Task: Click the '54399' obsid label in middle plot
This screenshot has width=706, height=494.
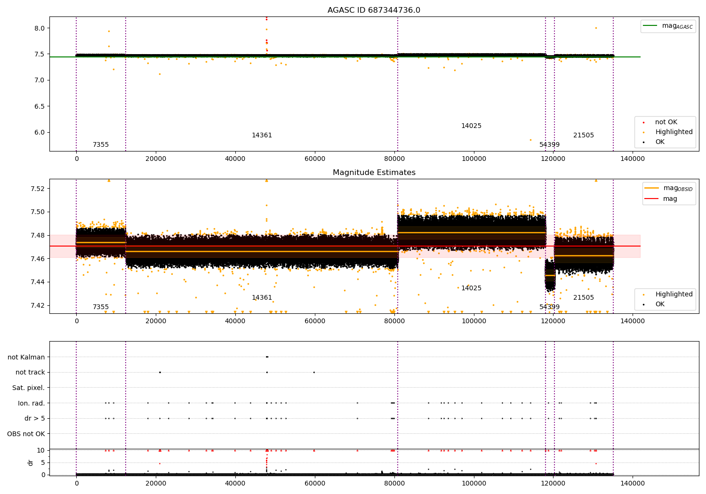Action: (549, 307)
